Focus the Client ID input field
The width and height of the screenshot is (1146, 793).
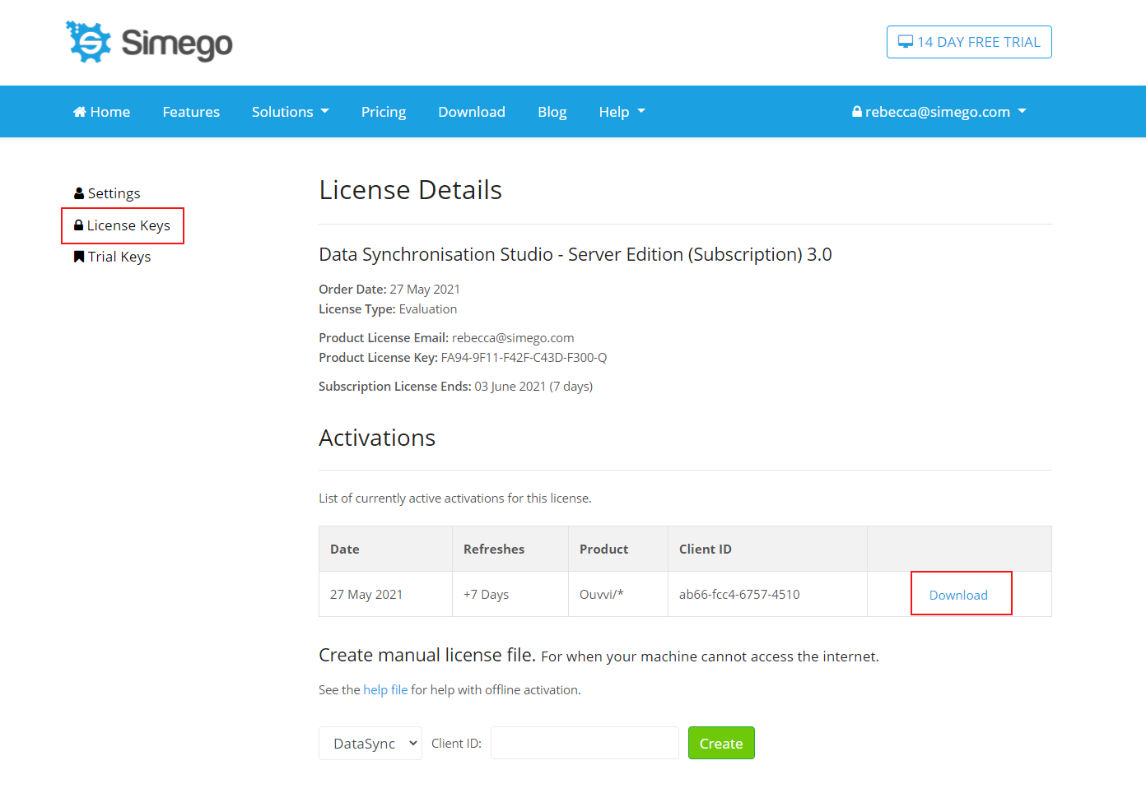click(x=585, y=743)
